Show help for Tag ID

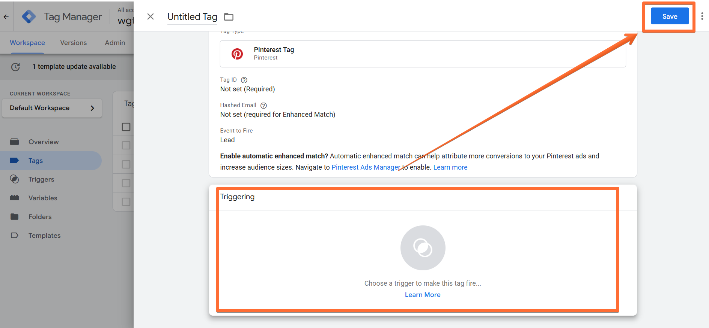pos(244,80)
